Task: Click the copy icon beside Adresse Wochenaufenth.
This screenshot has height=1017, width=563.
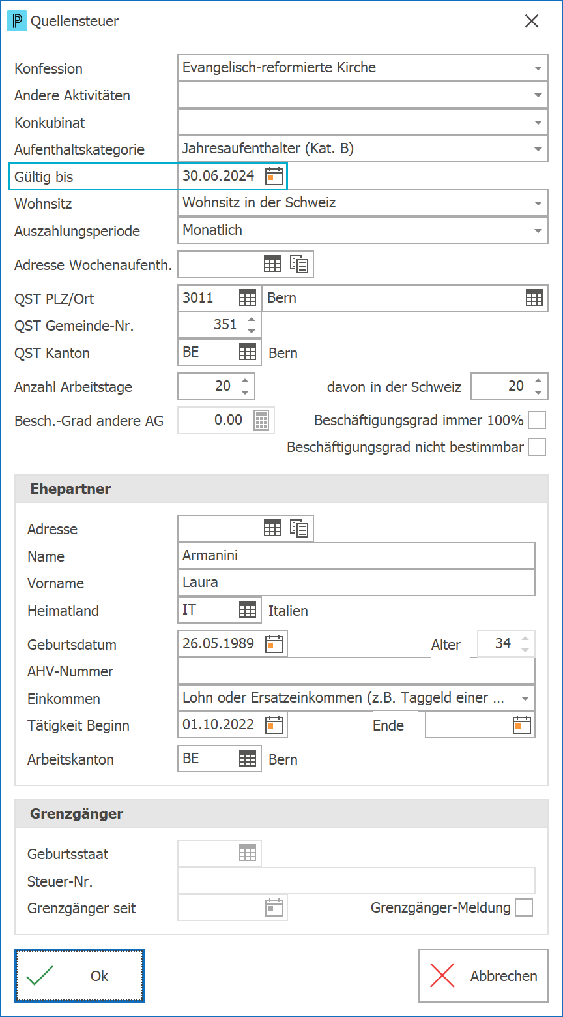Action: point(299,264)
